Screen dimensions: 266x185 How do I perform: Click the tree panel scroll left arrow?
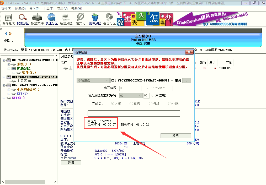(x=3, y=182)
